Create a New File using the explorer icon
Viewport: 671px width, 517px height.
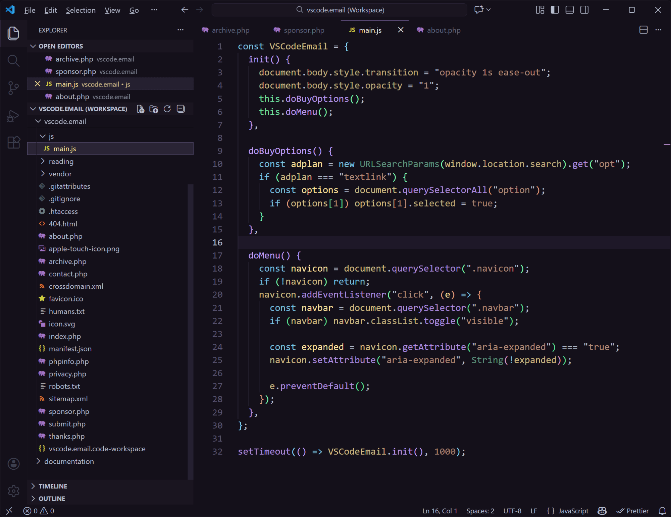(141, 109)
